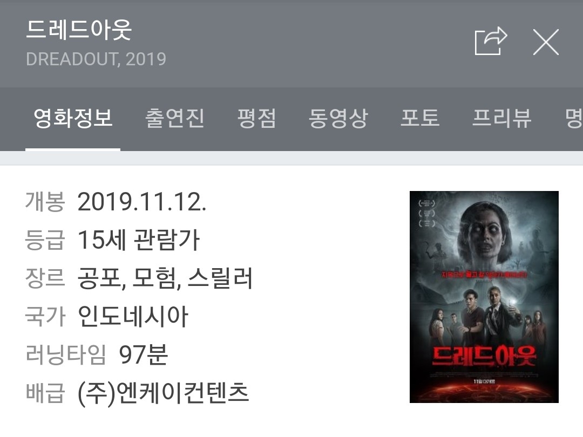Click the running time 97분
583x437 pixels.
tap(143, 354)
